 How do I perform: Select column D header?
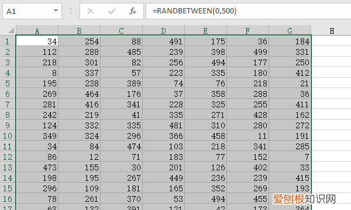coord(164,30)
